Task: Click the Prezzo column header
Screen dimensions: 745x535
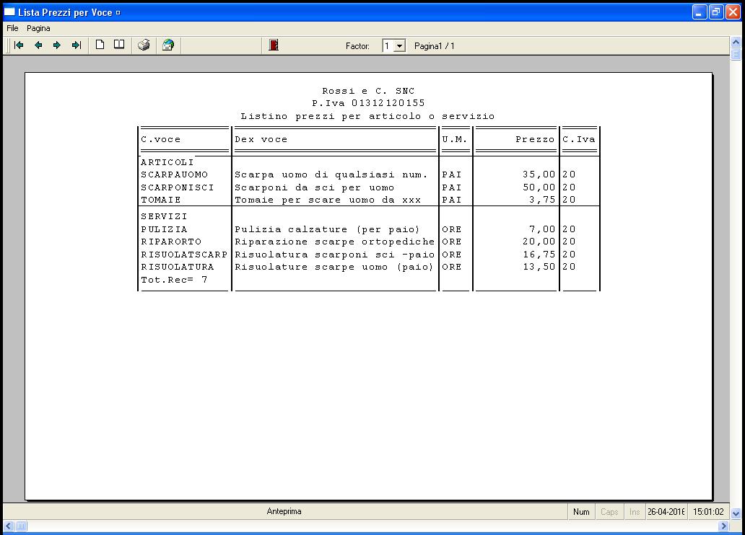Action: [535, 140]
